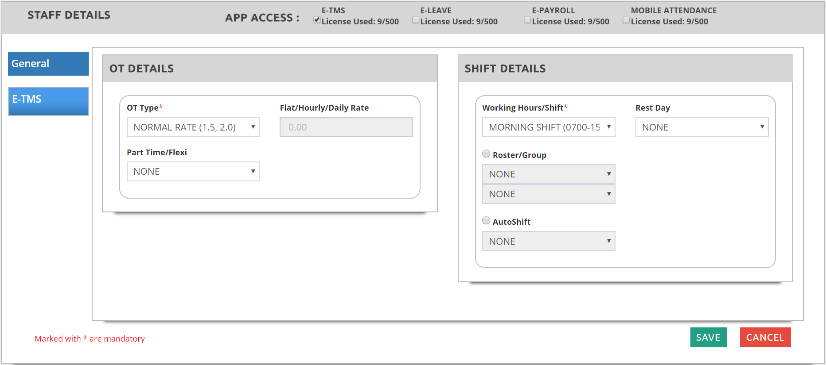Uncheck the E-TMS app access checkbox
Screen dimensions: 826x365
pos(317,20)
